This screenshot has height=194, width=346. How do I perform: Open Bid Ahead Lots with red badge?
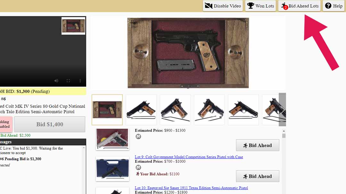point(300,6)
